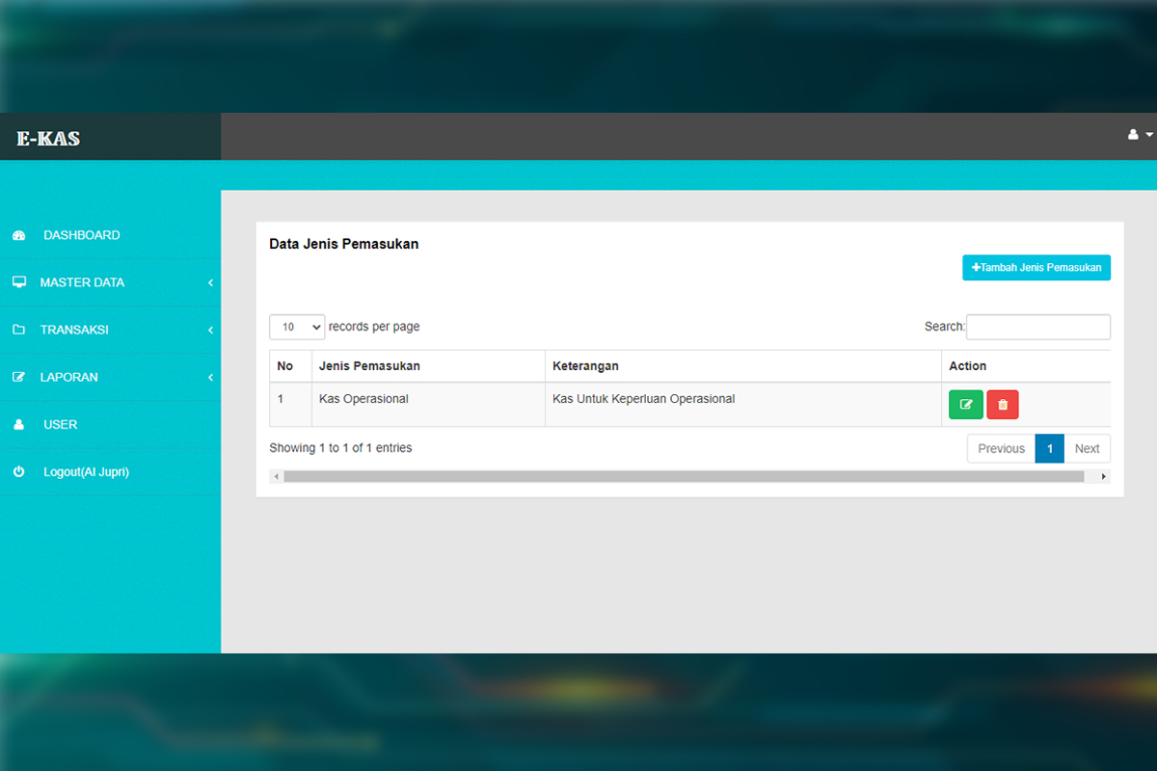The image size is (1157, 771).
Task: Click the Dashboard gauge icon in sidebar
Action: point(19,235)
